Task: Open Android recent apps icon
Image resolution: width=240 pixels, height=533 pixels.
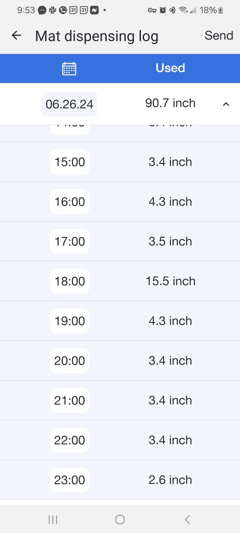Action: click(53, 519)
